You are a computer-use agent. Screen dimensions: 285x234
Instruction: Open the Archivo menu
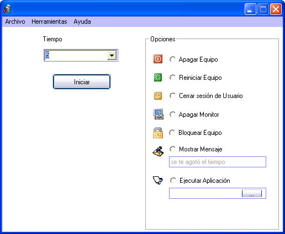point(15,21)
